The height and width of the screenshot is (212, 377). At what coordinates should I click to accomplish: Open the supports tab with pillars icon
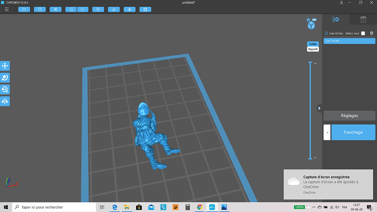click(363, 20)
